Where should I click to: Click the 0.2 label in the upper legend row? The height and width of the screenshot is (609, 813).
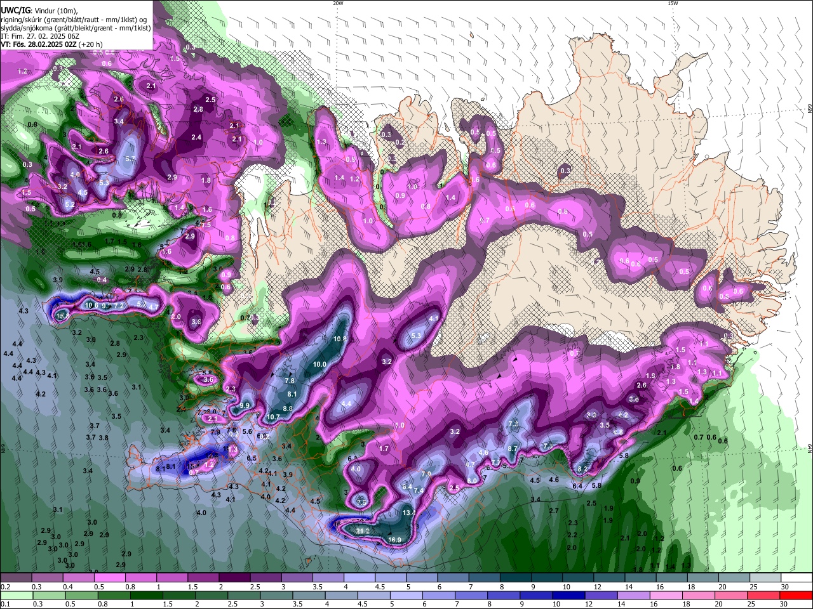[5, 587]
